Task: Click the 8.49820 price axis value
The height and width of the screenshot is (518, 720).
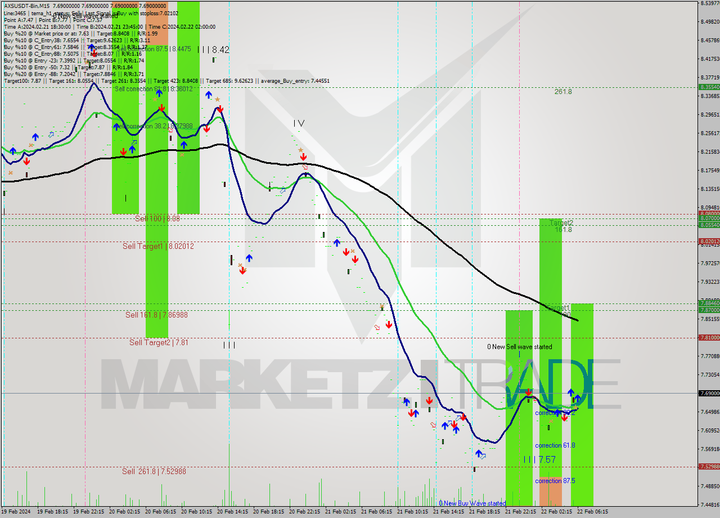Action: (x=710, y=21)
